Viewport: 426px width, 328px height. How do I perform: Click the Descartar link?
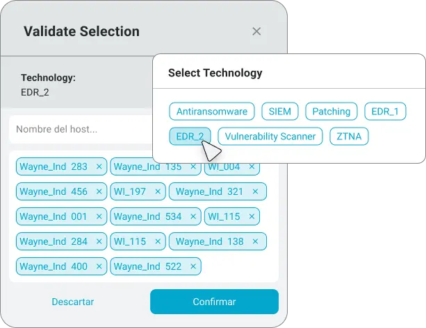click(73, 302)
